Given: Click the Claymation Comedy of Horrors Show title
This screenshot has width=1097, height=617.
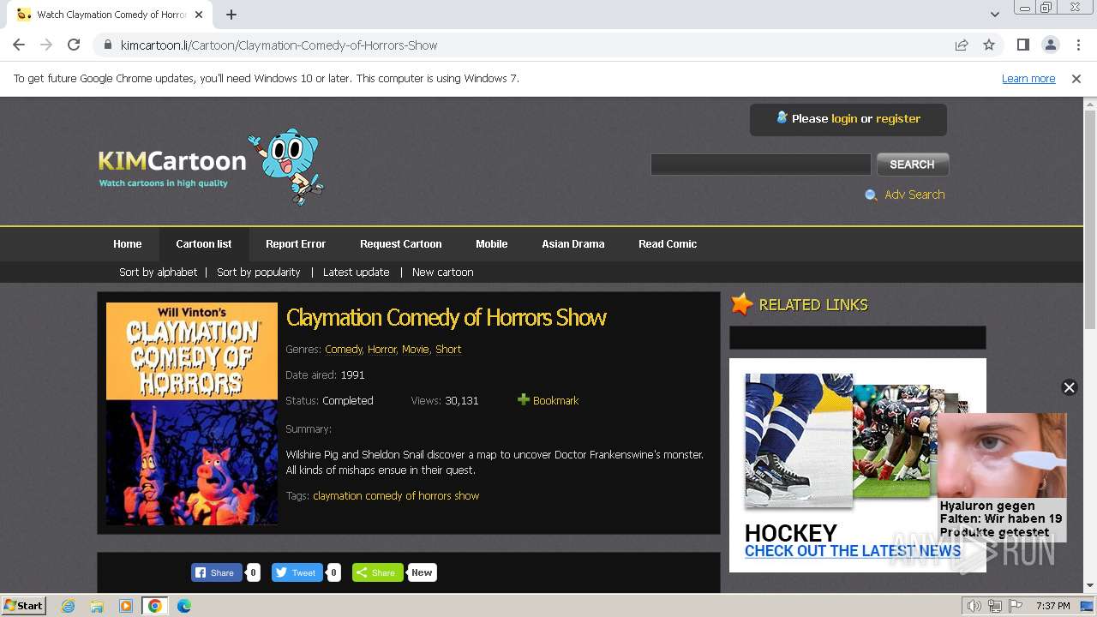Looking at the screenshot, I should [x=446, y=317].
